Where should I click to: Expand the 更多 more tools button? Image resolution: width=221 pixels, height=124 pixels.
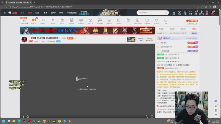(x=166, y=21)
